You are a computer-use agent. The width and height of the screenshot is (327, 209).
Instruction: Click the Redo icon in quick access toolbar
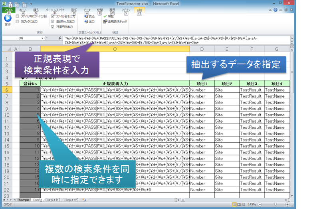coord(24,4)
